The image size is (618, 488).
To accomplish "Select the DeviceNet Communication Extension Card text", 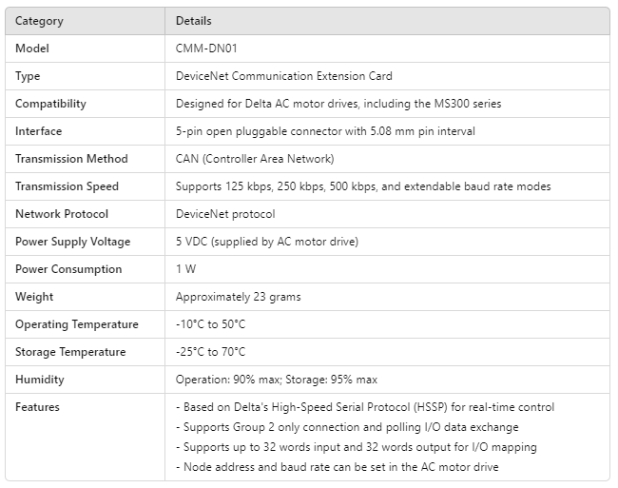I will coord(283,76).
